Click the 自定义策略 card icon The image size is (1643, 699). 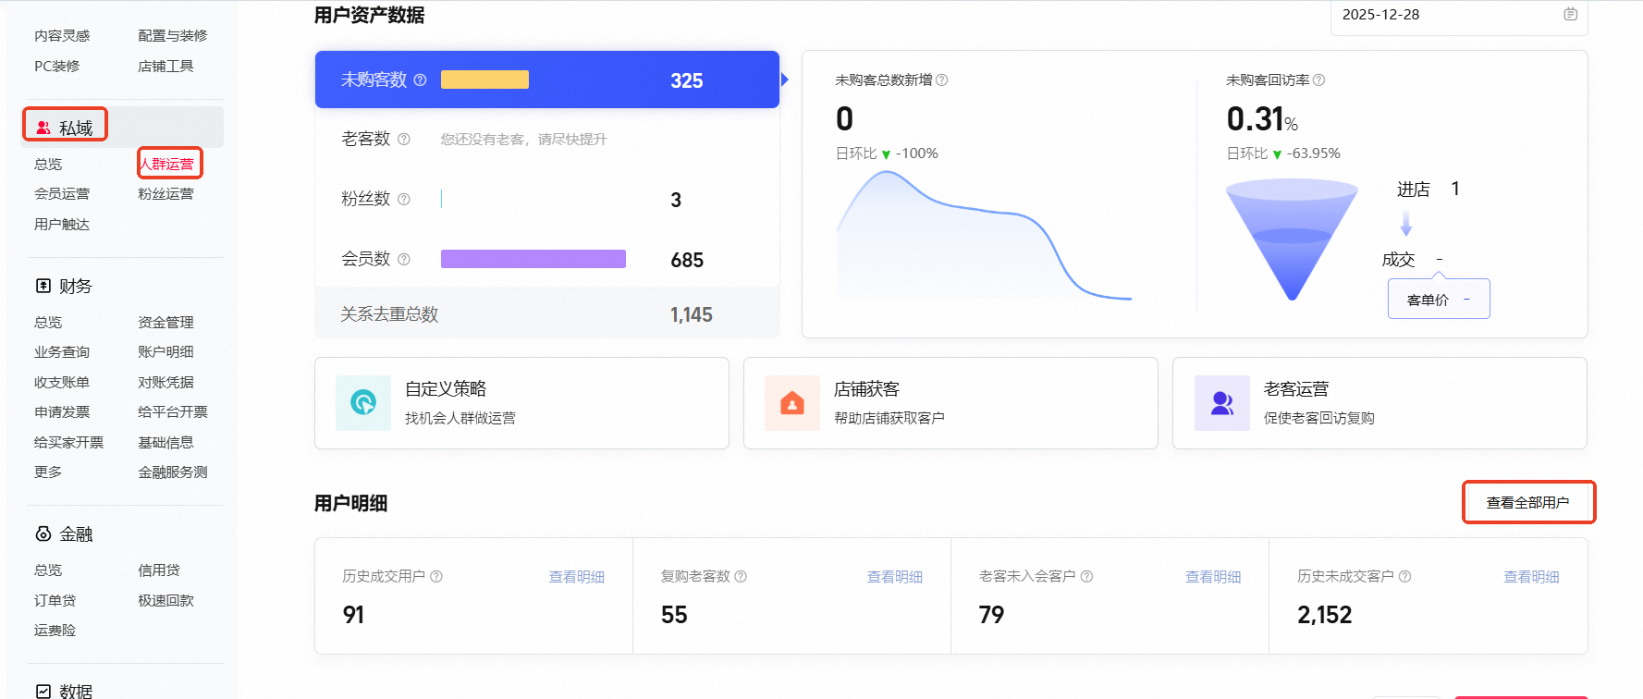tap(363, 403)
